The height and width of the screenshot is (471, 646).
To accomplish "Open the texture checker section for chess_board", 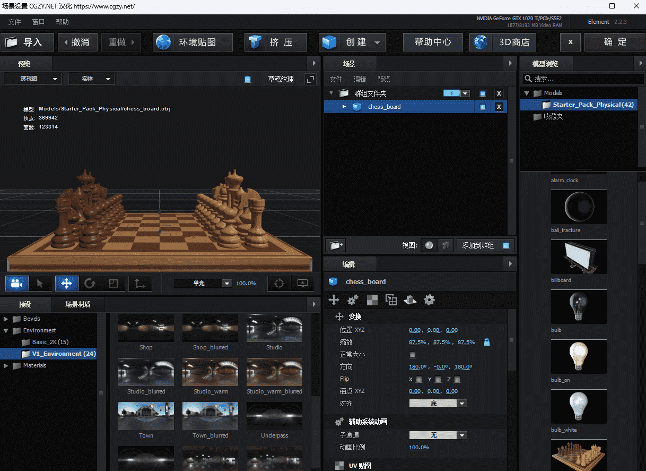I will [x=372, y=299].
